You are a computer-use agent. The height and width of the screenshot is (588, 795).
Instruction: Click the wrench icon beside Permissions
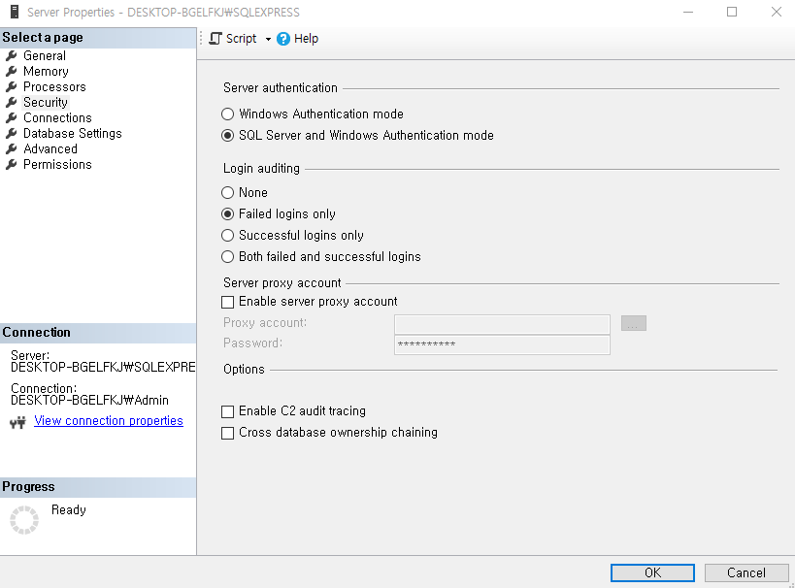(x=11, y=165)
